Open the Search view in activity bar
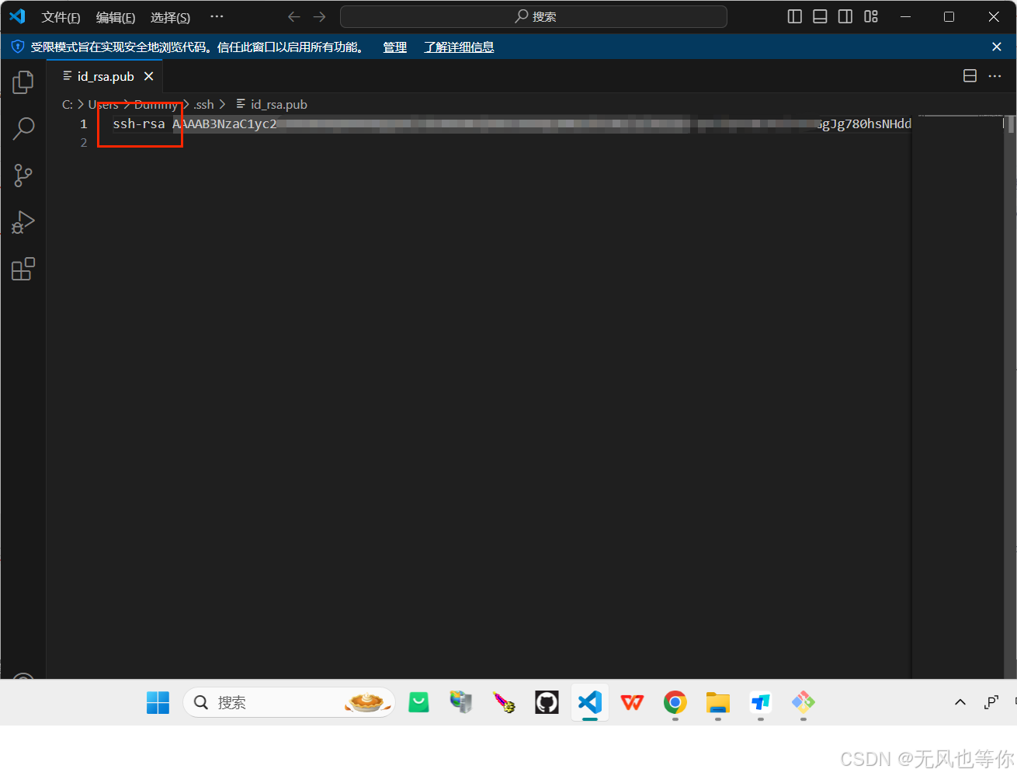This screenshot has width=1017, height=776. tap(23, 128)
